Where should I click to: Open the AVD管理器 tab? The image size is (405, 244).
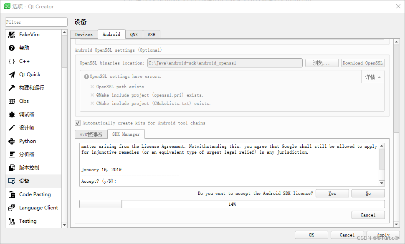tap(91, 134)
